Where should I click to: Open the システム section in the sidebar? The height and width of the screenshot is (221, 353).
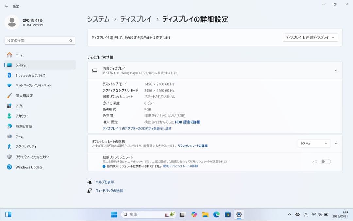point(20,65)
